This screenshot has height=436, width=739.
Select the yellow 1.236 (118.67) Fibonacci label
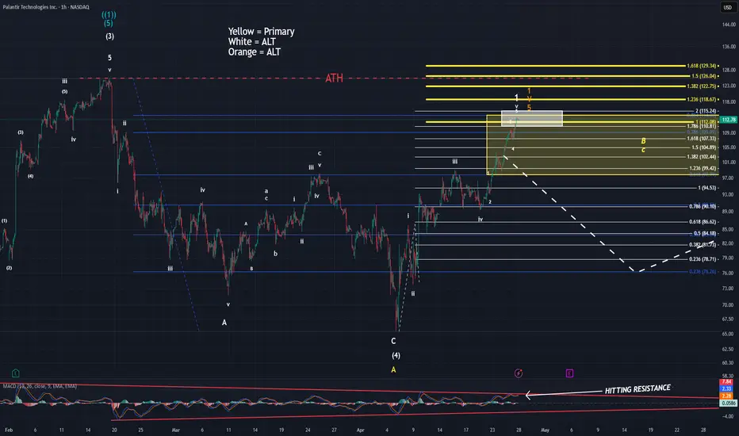click(702, 99)
